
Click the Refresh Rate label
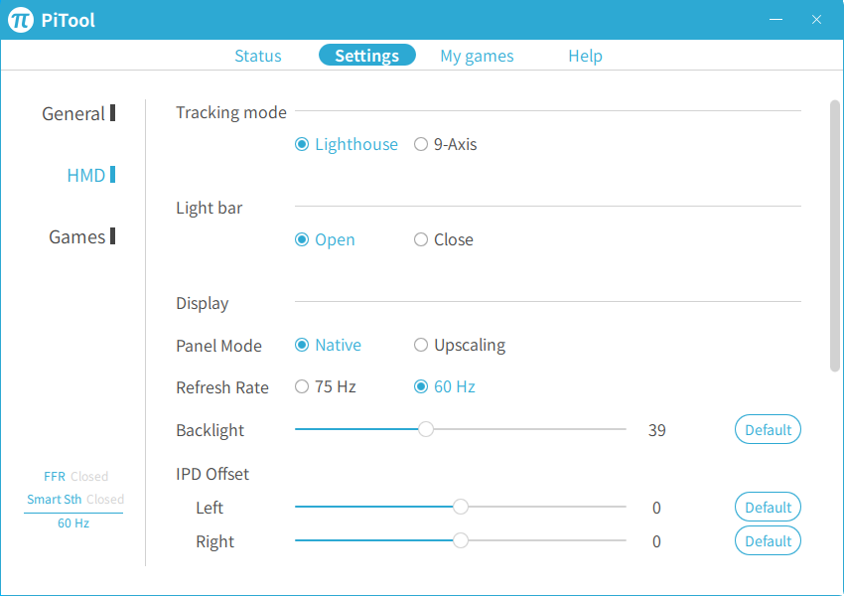tap(221, 387)
